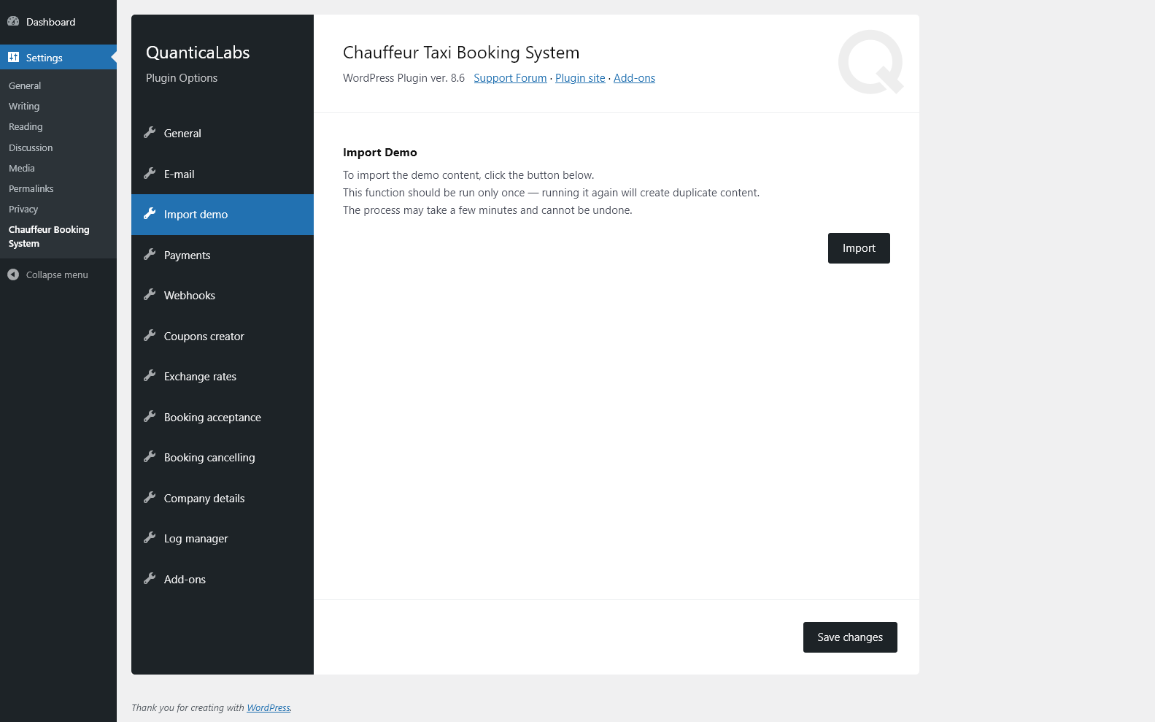This screenshot has width=1155, height=722.
Task: Click the wrench icon beside Log manager
Action: click(150, 537)
